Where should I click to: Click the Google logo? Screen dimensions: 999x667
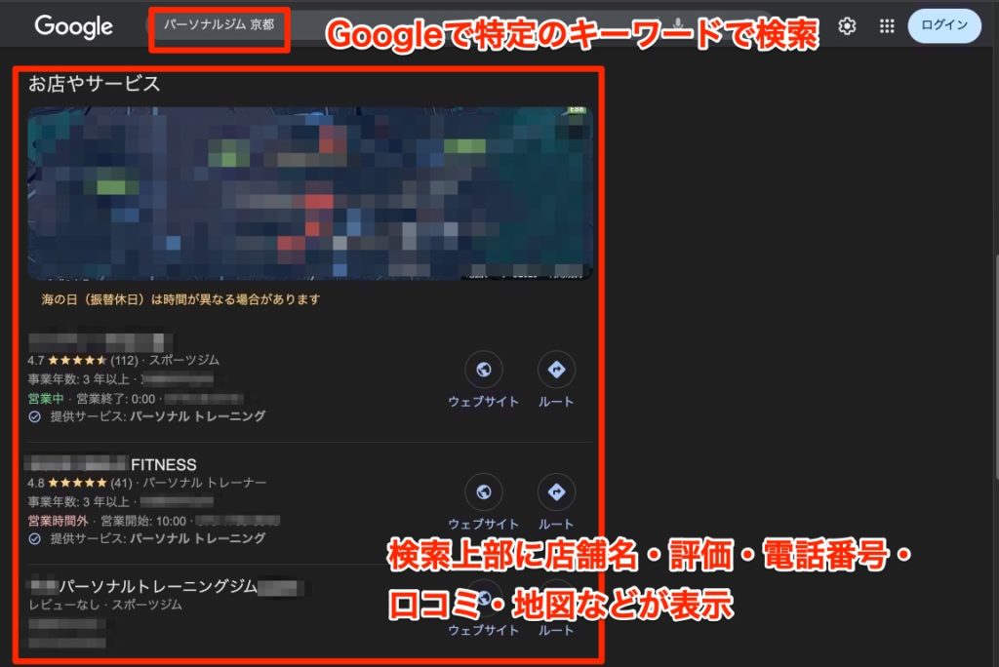(x=74, y=26)
